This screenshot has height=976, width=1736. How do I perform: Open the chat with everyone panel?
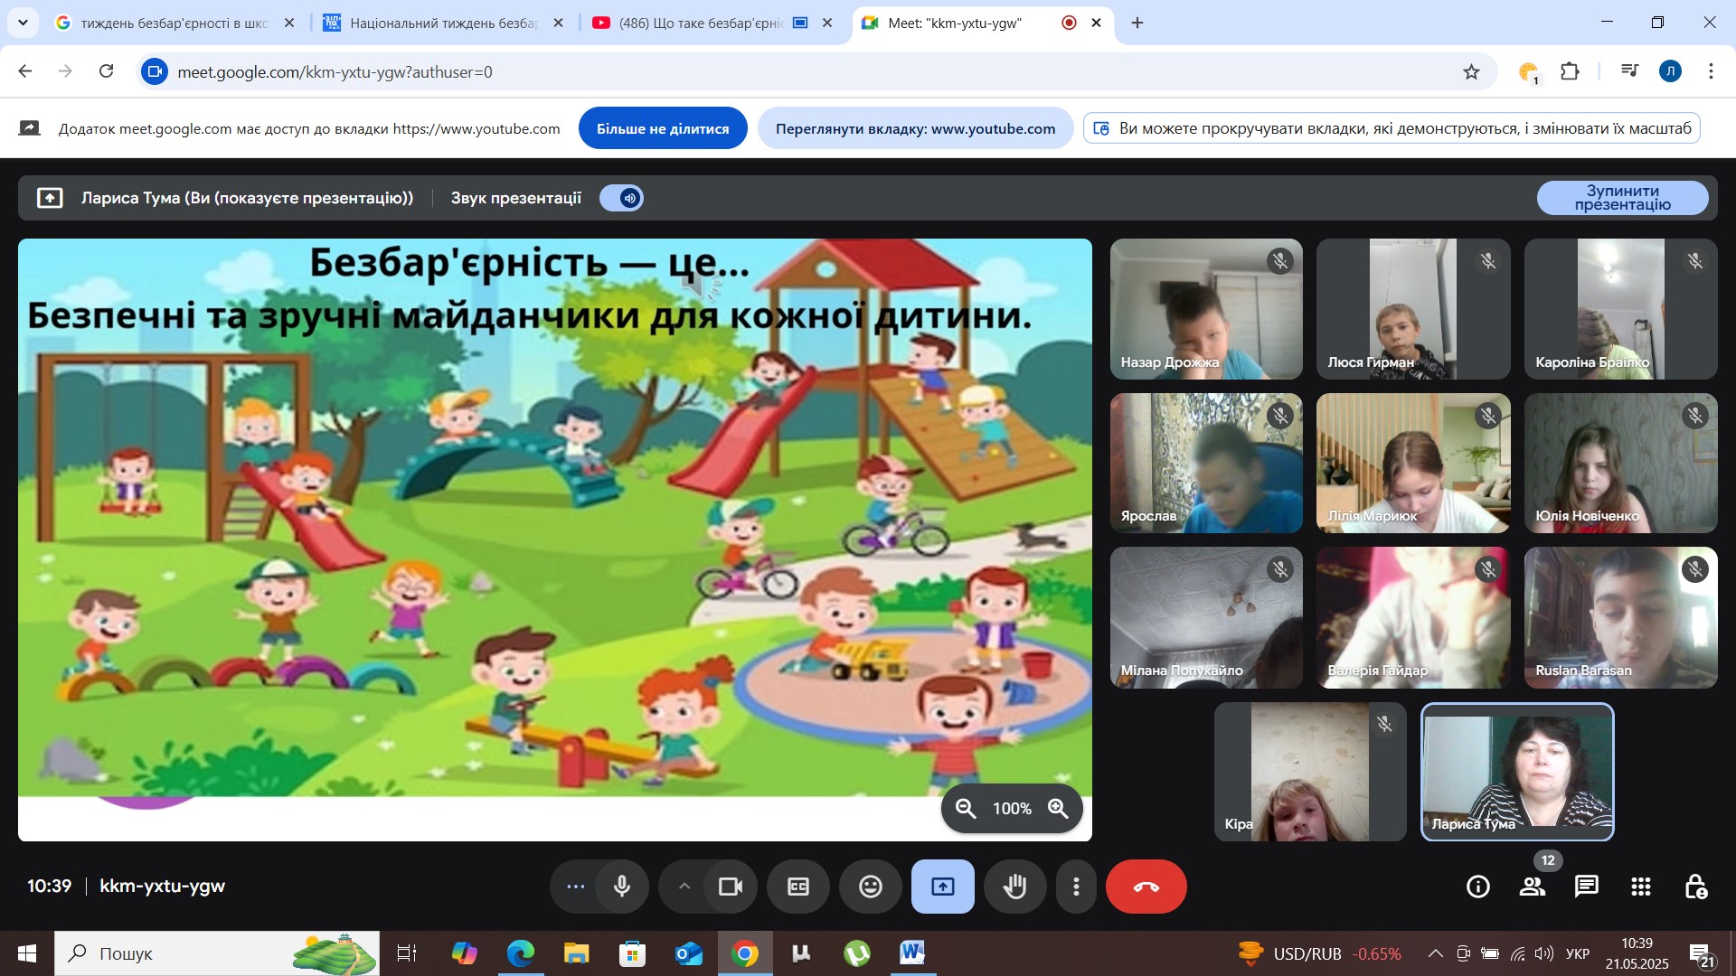[x=1587, y=887]
